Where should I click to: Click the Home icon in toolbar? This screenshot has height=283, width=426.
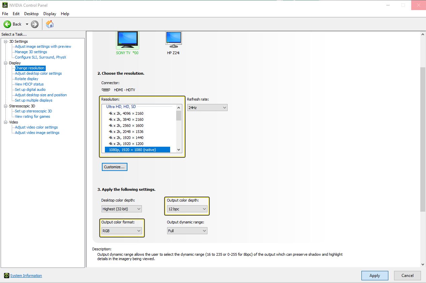click(x=50, y=24)
